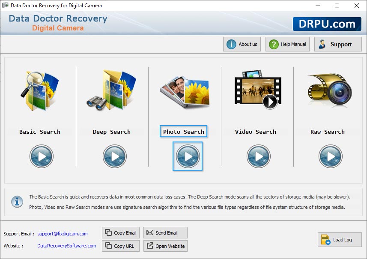The image size is (367, 259).
Task: Copy the support email address
Action: 121,233
